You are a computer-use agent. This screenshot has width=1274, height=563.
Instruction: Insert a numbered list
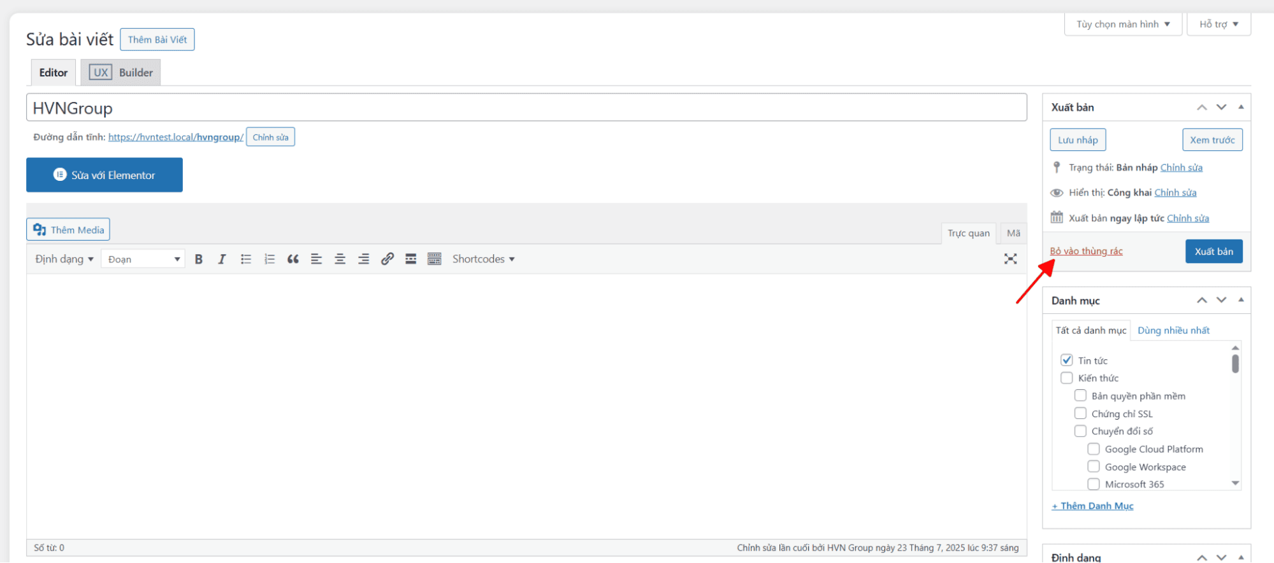coord(270,259)
